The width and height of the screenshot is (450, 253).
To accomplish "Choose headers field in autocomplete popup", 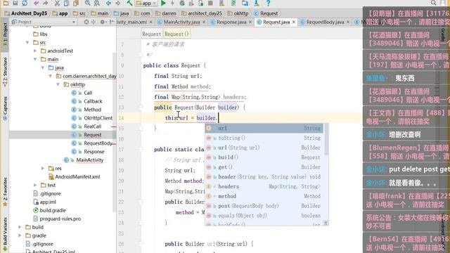I will pyautogui.click(x=264, y=186).
